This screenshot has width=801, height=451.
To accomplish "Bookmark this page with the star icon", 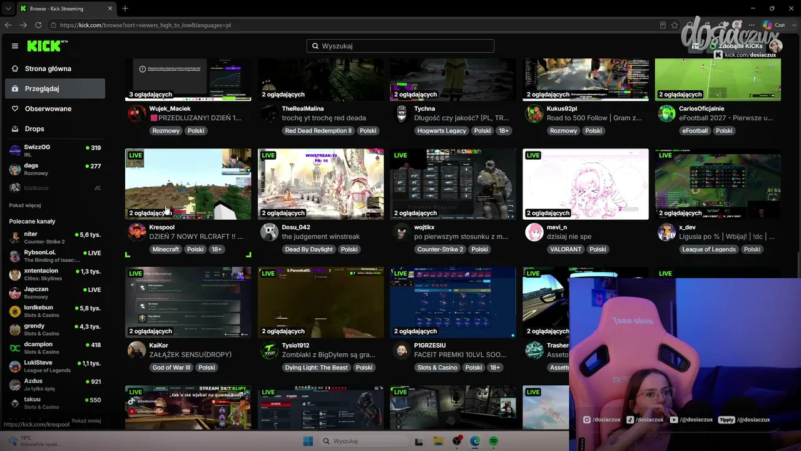I will pyautogui.click(x=675, y=25).
